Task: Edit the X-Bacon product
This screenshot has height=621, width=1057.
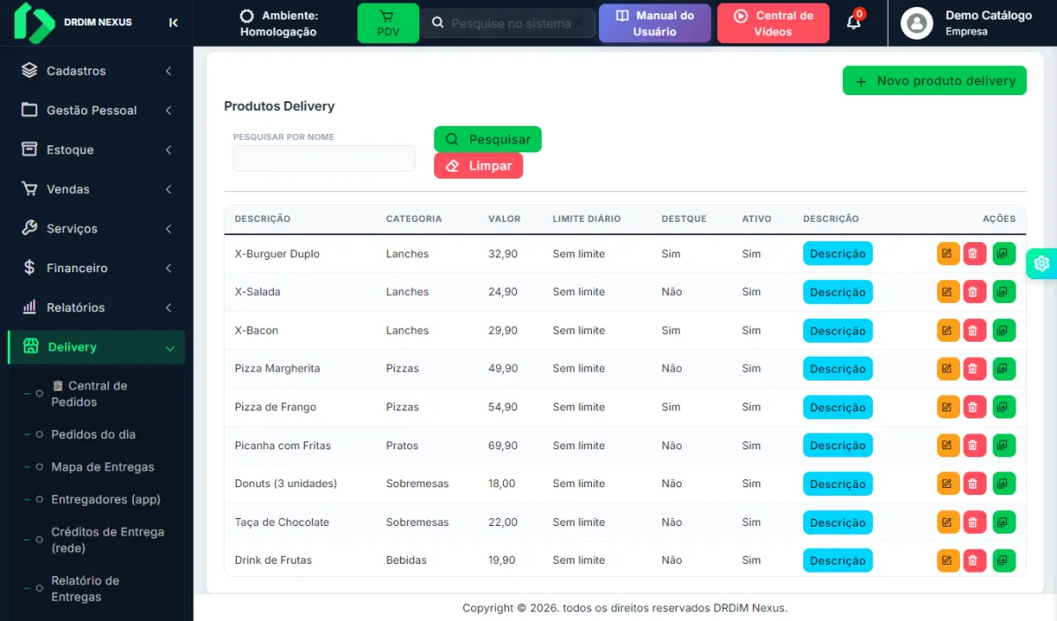Action: point(948,330)
